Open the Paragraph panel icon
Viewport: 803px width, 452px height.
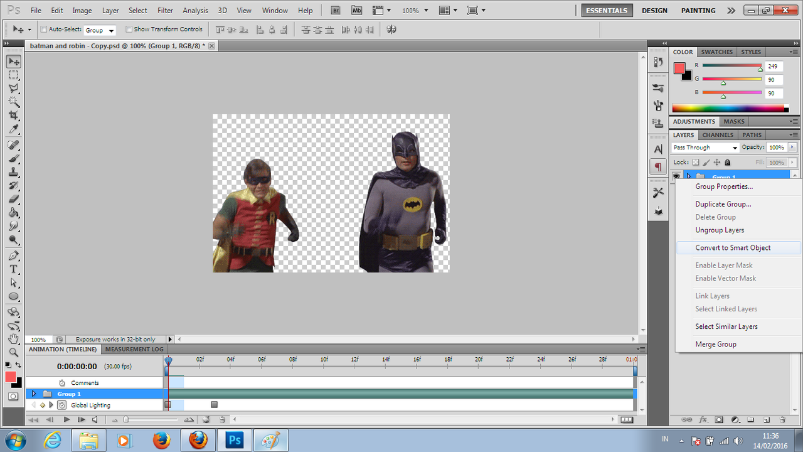tap(658, 167)
